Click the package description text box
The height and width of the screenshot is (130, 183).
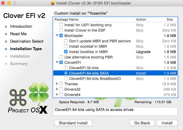(115, 112)
